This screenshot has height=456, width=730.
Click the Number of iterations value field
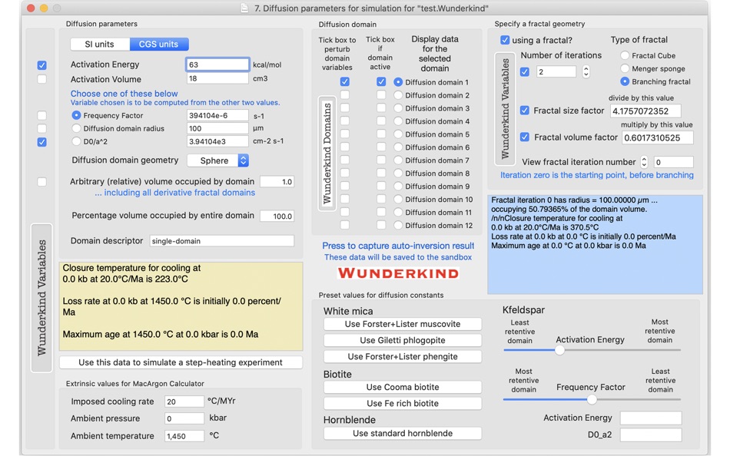(x=556, y=71)
